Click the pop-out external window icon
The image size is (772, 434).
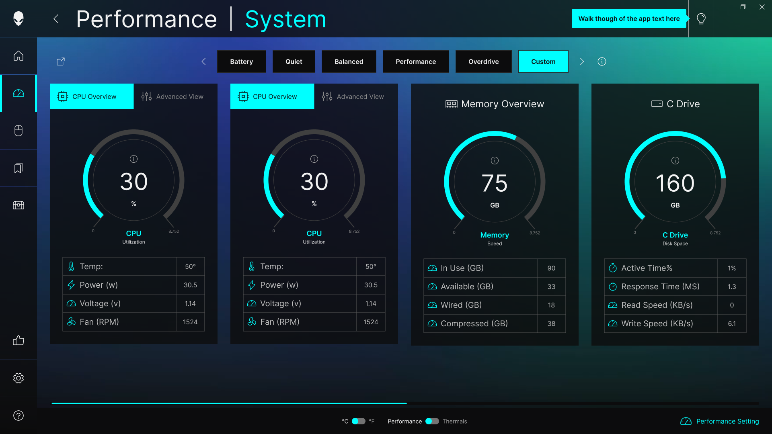point(61,61)
